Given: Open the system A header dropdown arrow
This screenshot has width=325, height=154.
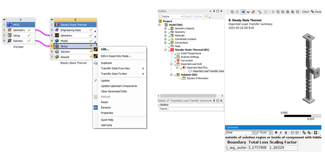Looking at the screenshot, I should tap(4, 19).
